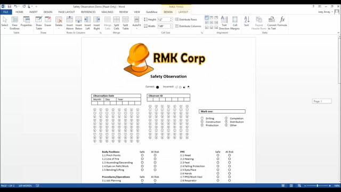Switch to the REVIEW tab
Screen dimensions: 341x192
point(124,12)
